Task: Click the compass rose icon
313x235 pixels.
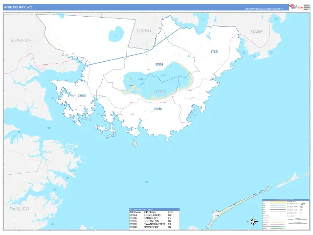Action: (x=253, y=221)
